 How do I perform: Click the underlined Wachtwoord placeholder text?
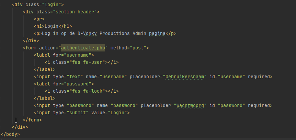pyautogui.click(x=191, y=105)
